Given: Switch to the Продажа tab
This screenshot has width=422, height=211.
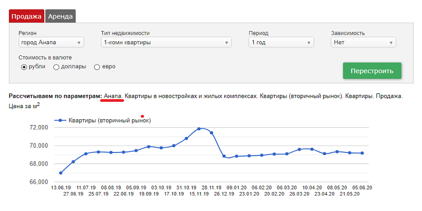Looking at the screenshot, I should pos(26,16).
